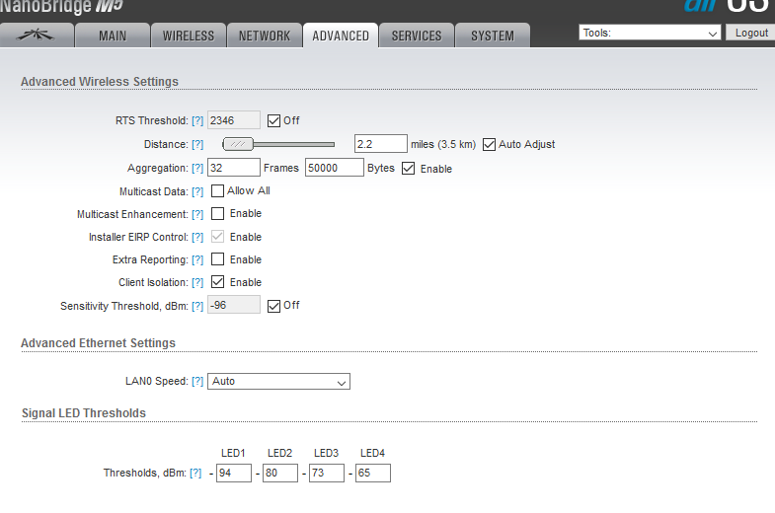Click the LAN0 Speed help [?] icon

[197, 382]
